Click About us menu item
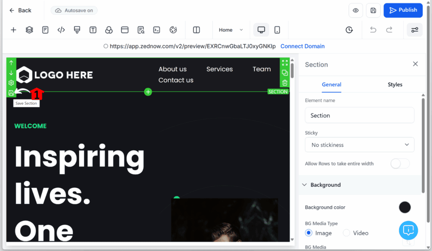This screenshot has width=432, height=251. click(x=173, y=69)
